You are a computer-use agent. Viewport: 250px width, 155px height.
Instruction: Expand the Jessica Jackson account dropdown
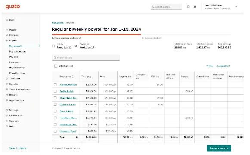236,7
